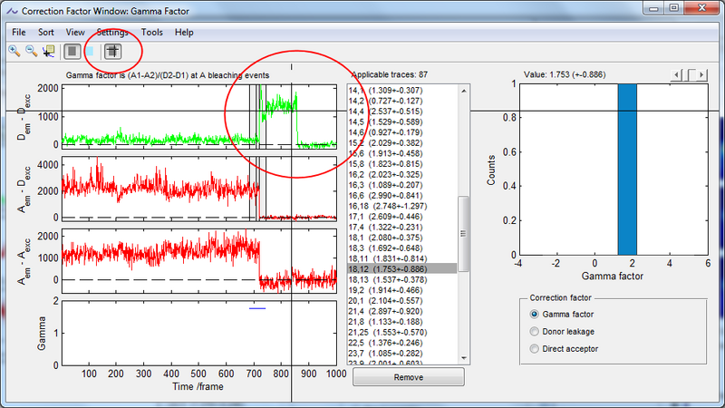Click the trace list scrollbar down arrow
725x408 pixels.
463,359
